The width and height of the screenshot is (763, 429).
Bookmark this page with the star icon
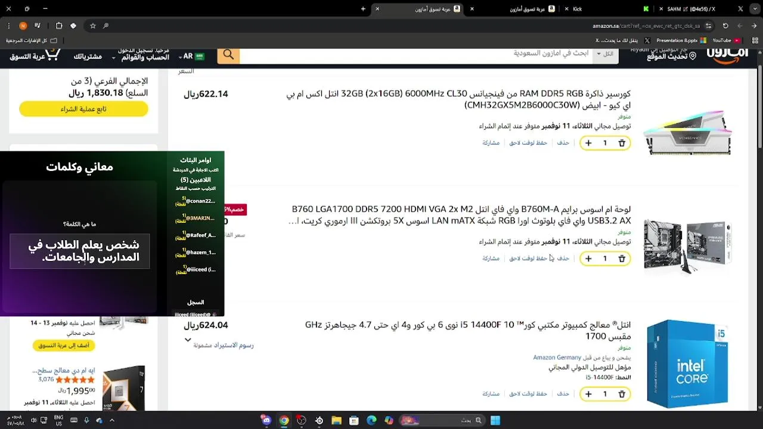point(93,26)
